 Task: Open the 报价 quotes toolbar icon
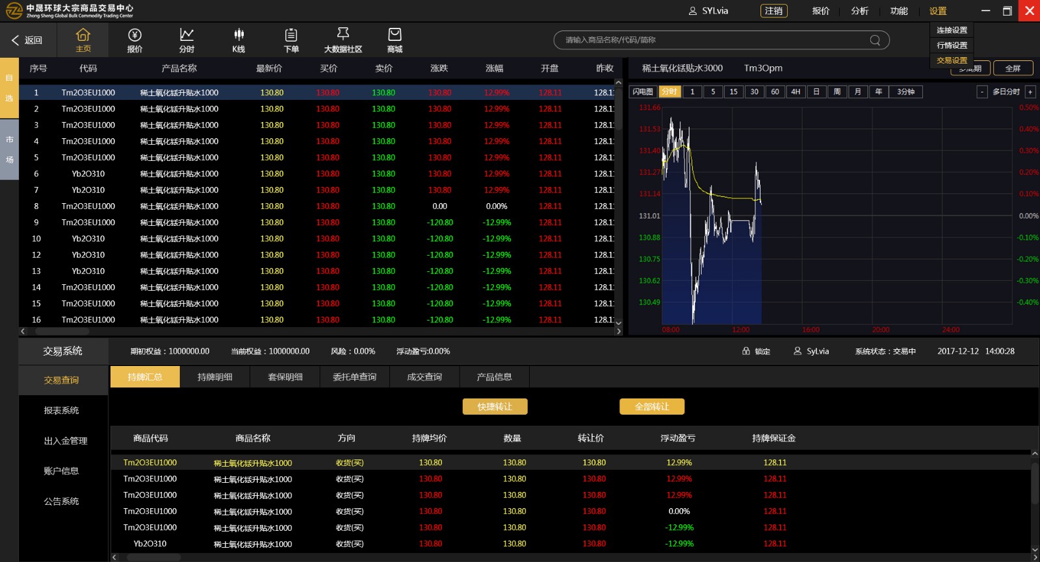[135, 40]
